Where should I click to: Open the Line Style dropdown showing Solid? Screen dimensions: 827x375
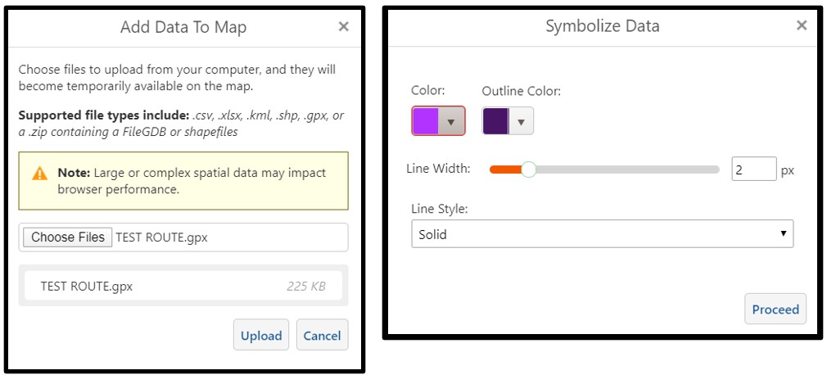(x=602, y=234)
